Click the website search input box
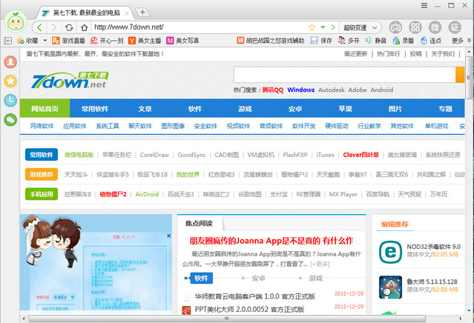Screen dimensions: 474x323 pos(343,74)
